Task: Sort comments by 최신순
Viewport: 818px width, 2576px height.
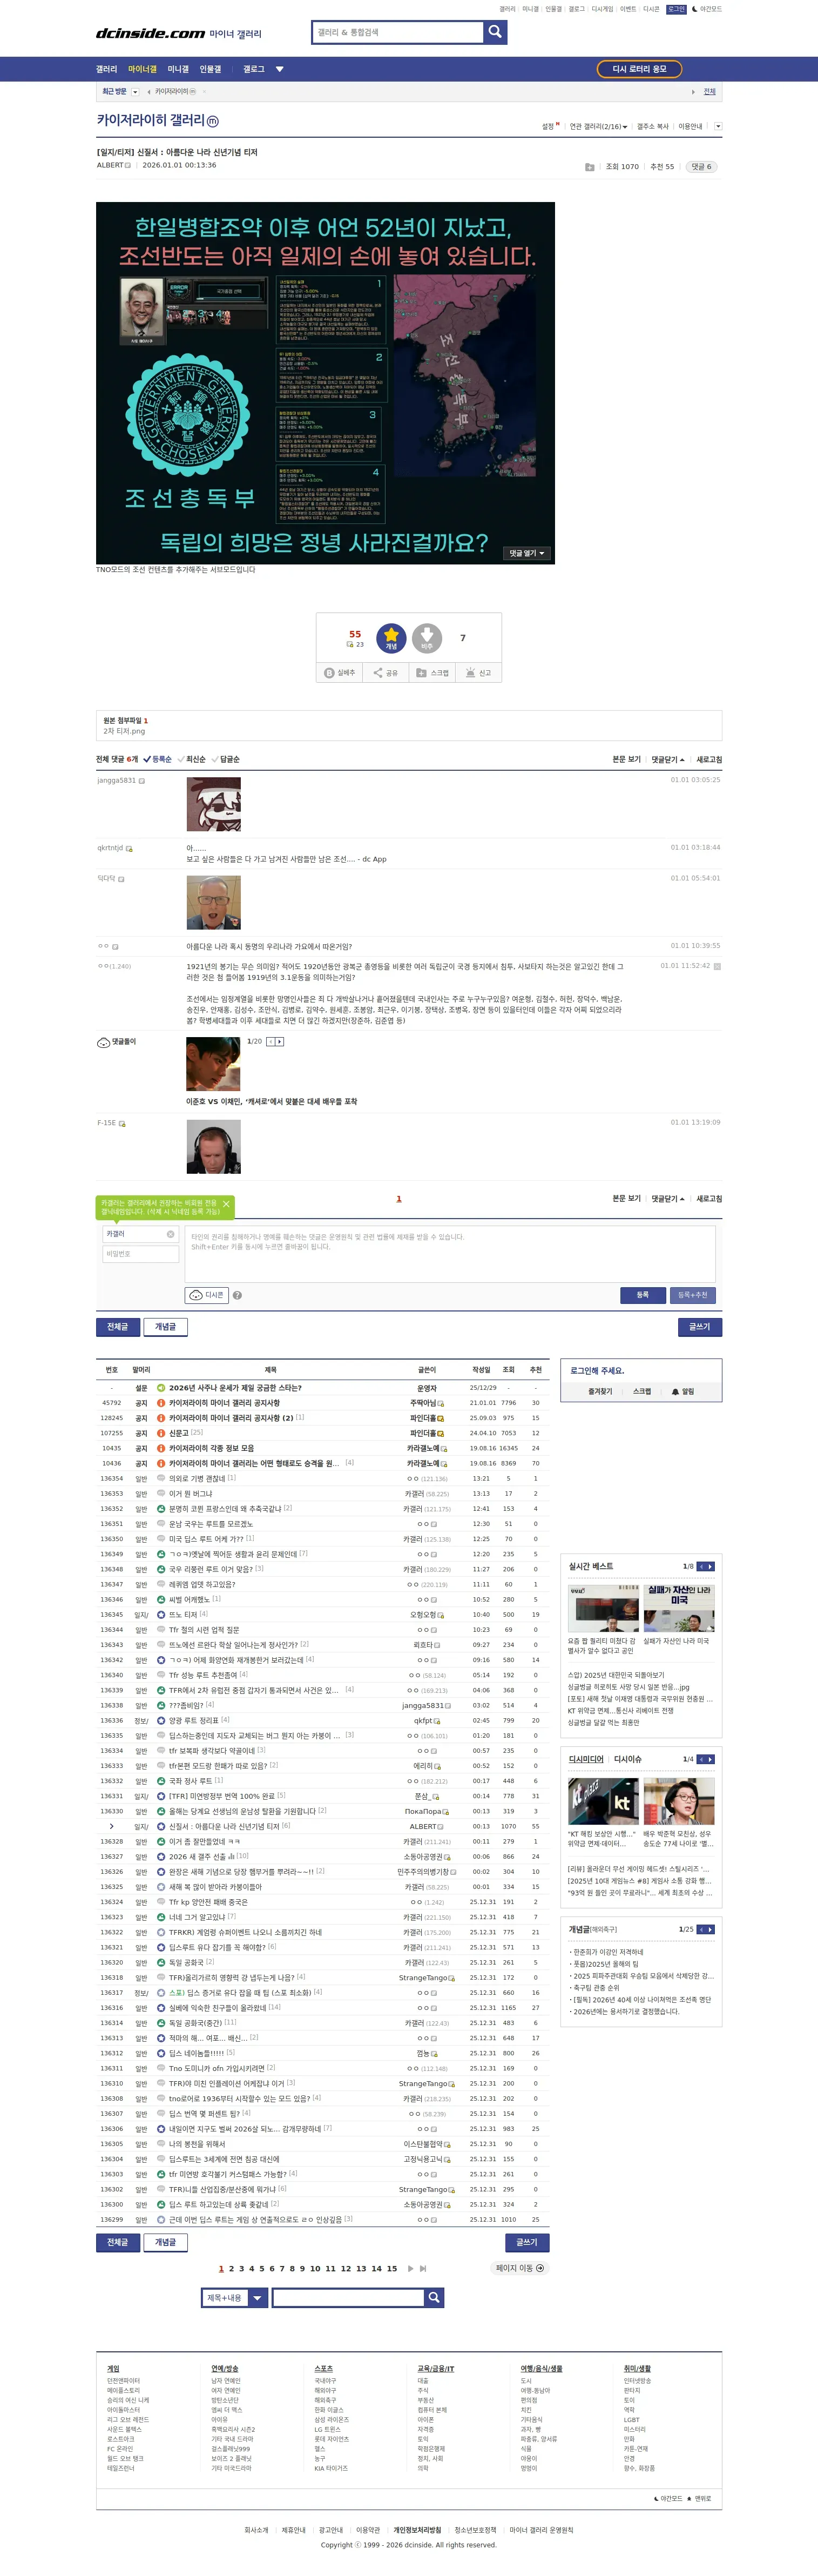Action: coord(191,759)
